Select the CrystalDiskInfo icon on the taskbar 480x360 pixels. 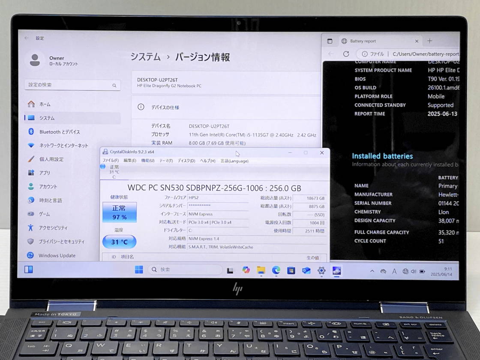pos(336,270)
